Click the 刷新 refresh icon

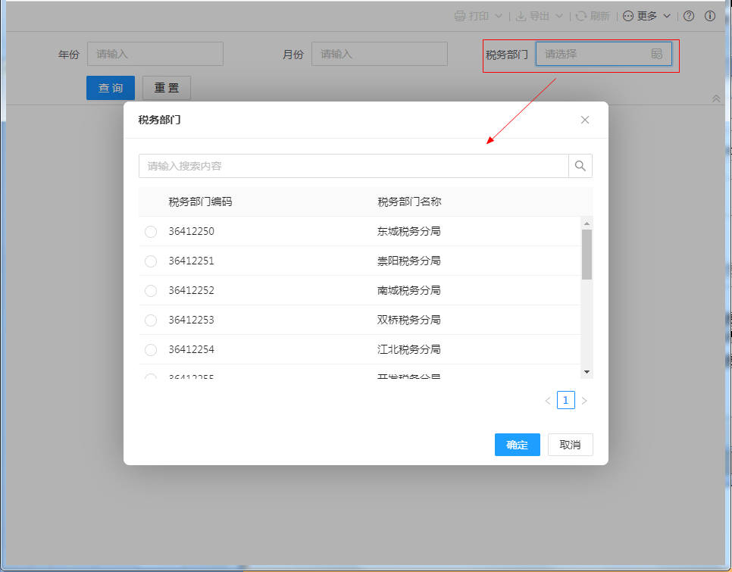click(x=581, y=16)
